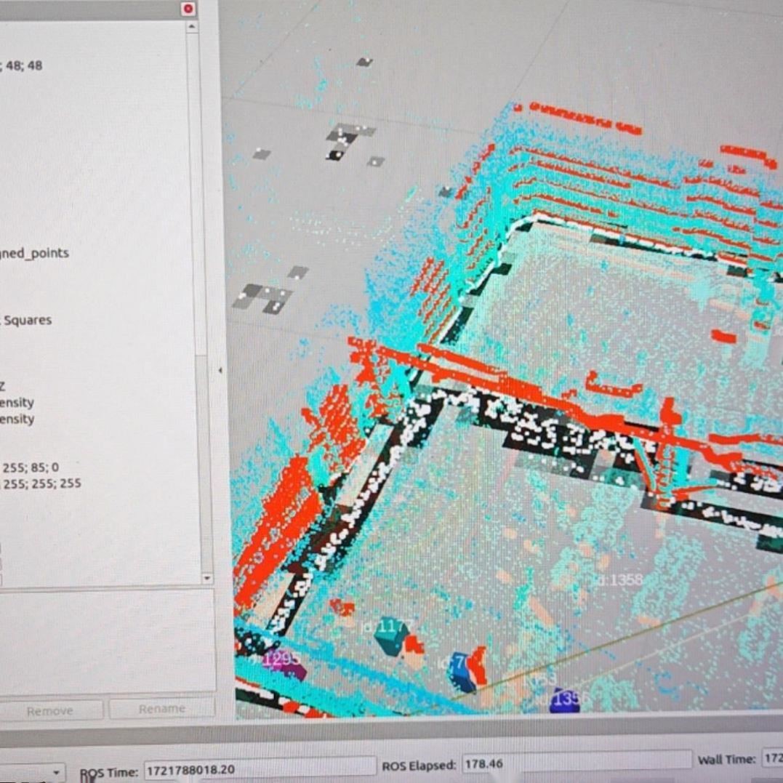
Task: Click the Rename button
Action: click(x=162, y=709)
